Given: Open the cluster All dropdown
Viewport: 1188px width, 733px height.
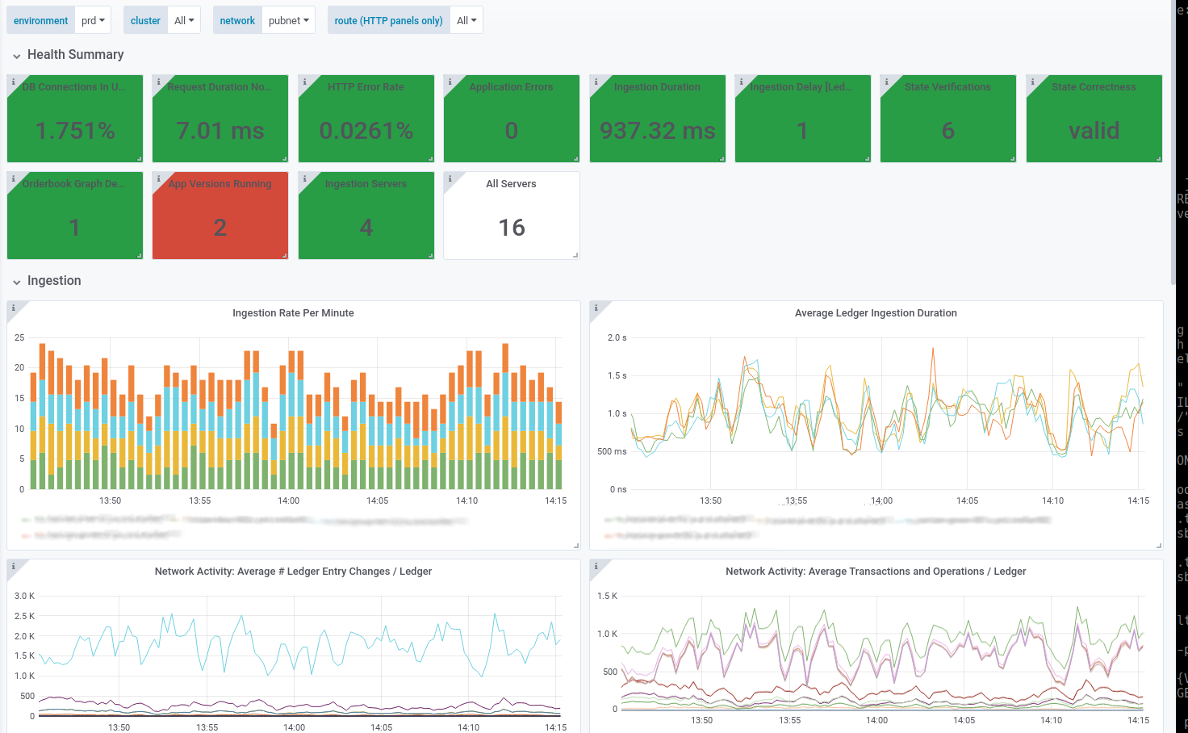Looking at the screenshot, I should tap(184, 20).
